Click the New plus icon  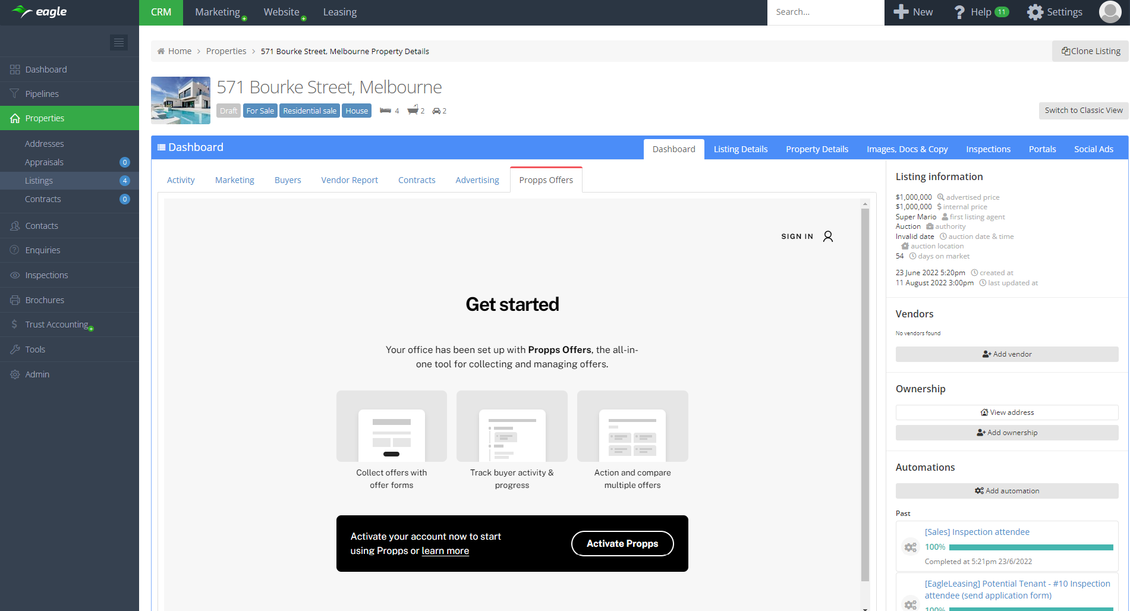coord(901,12)
